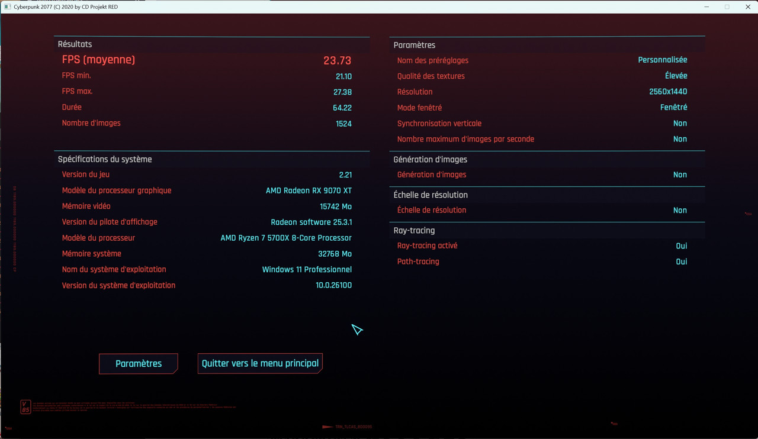Click 'AMD Ryzen 7 5700X 8-Core Processor'

pos(286,238)
